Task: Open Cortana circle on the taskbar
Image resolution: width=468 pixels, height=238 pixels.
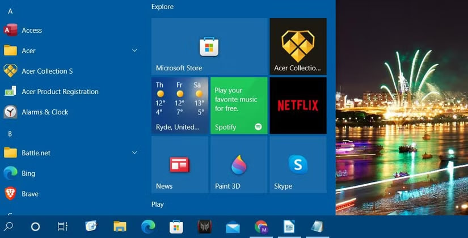Action: coord(35,227)
